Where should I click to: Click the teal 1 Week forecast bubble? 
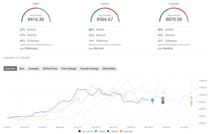tap(153, 100)
